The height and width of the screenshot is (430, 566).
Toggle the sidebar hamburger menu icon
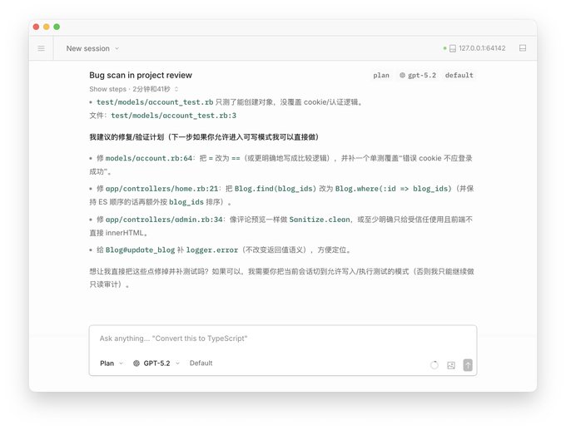[41, 48]
